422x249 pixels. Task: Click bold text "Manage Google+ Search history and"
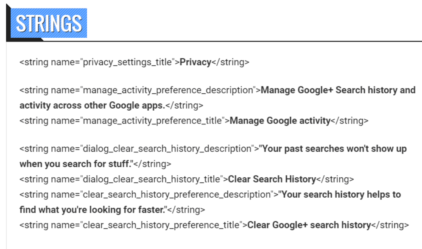point(338,90)
